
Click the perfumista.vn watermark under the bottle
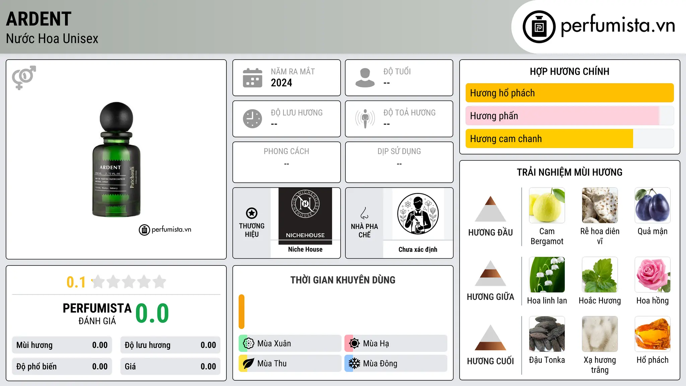coord(165,230)
